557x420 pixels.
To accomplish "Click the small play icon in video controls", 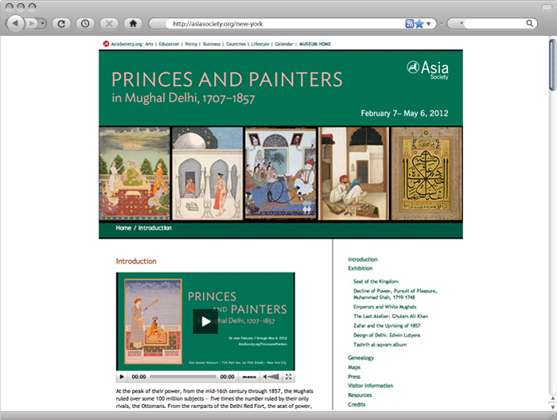I will pos(122,377).
